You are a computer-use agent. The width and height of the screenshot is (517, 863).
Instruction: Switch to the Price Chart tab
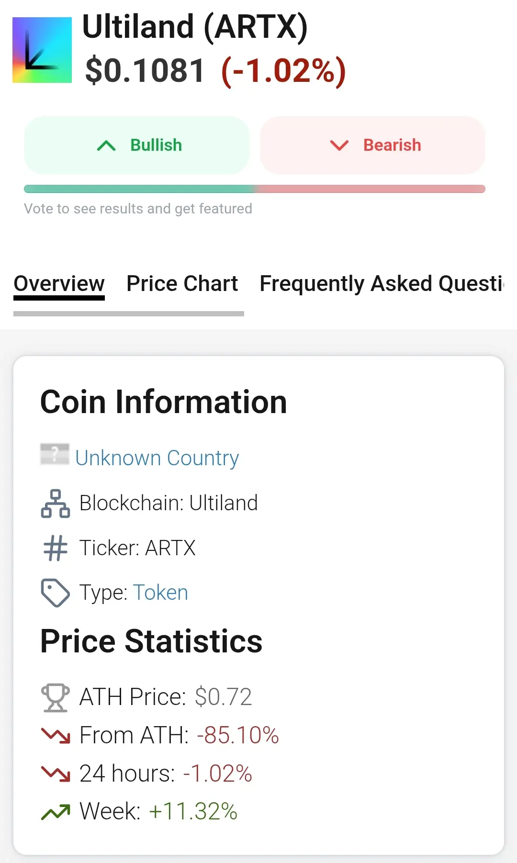(182, 283)
